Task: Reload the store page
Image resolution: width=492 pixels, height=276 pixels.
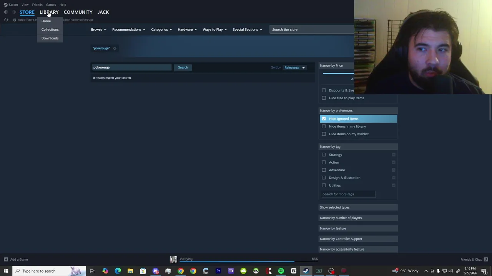Action: [6, 20]
